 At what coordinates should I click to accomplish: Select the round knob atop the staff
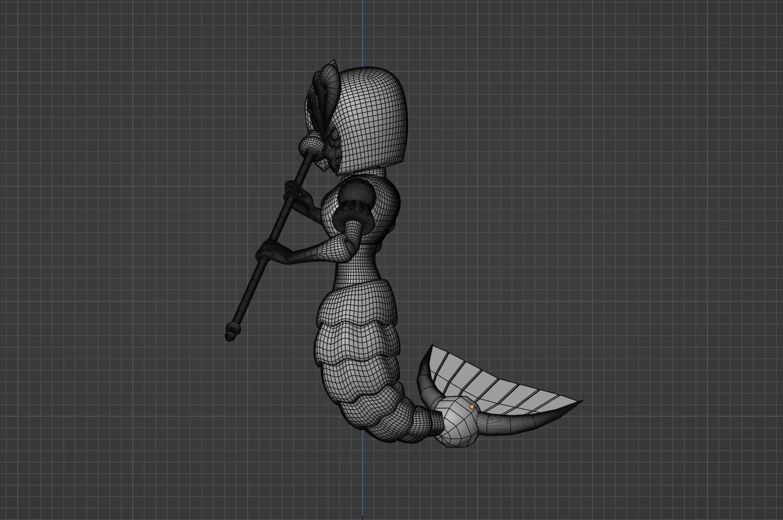tap(311, 147)
